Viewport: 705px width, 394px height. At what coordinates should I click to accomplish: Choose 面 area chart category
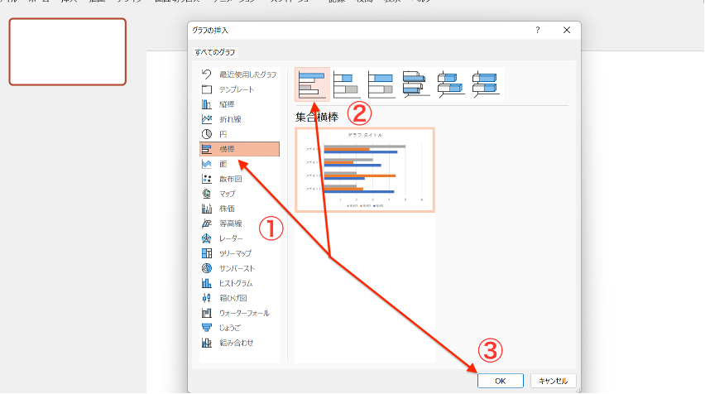click(x=239, y=164)
